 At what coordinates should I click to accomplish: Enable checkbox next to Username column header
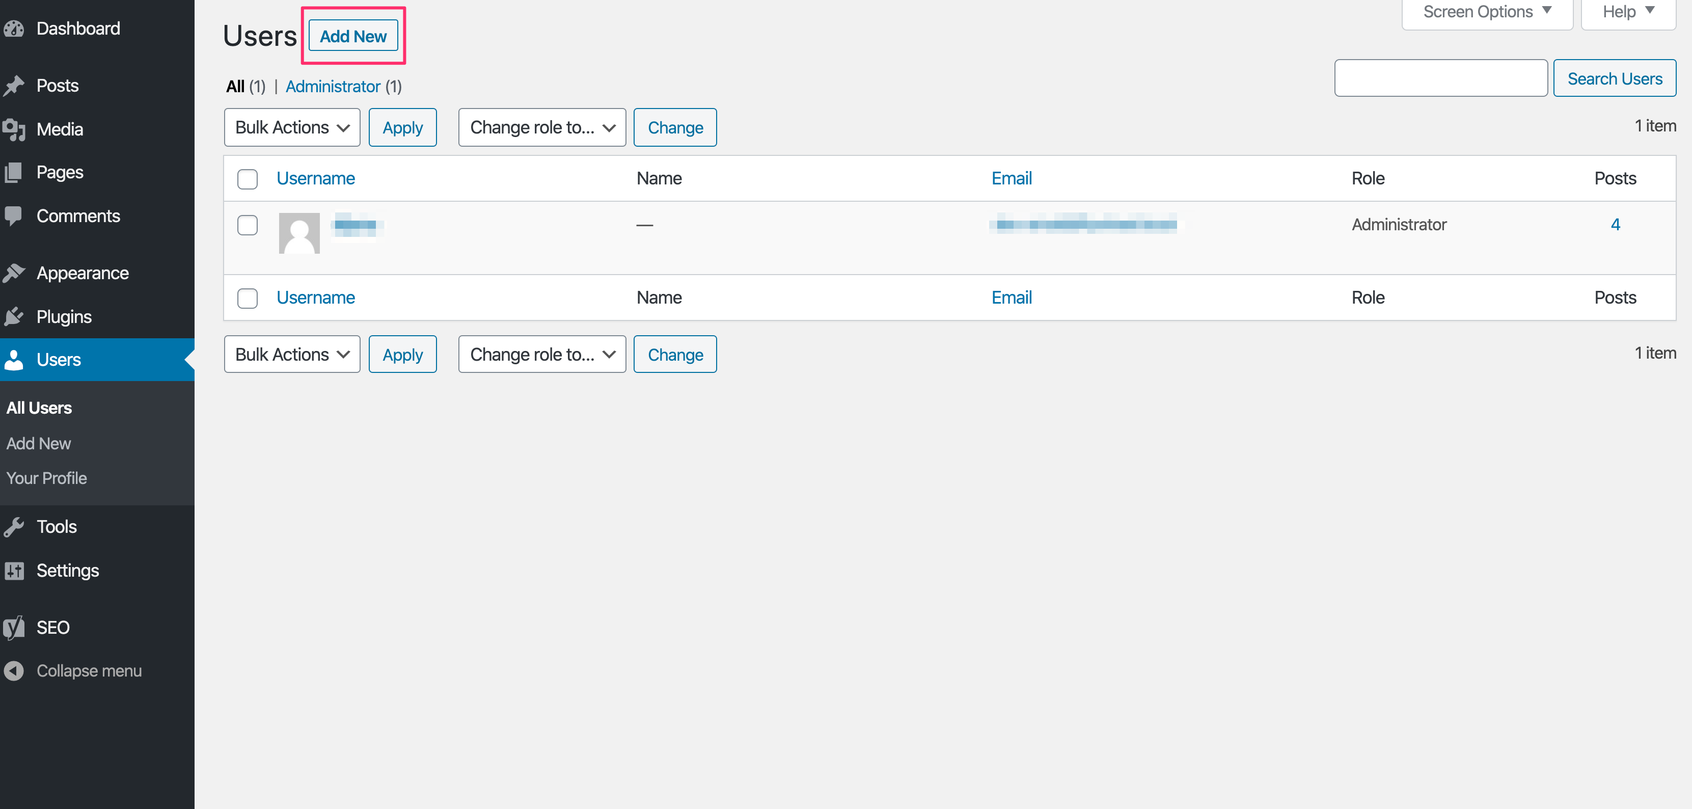click(x=247, y=178)
